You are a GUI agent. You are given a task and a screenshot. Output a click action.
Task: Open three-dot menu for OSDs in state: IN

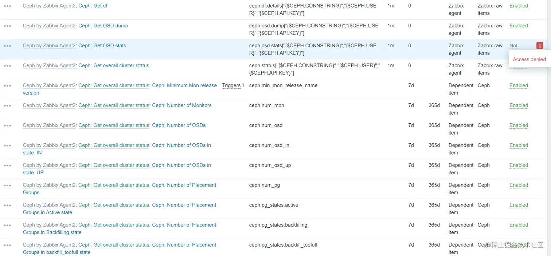point(8,145)
